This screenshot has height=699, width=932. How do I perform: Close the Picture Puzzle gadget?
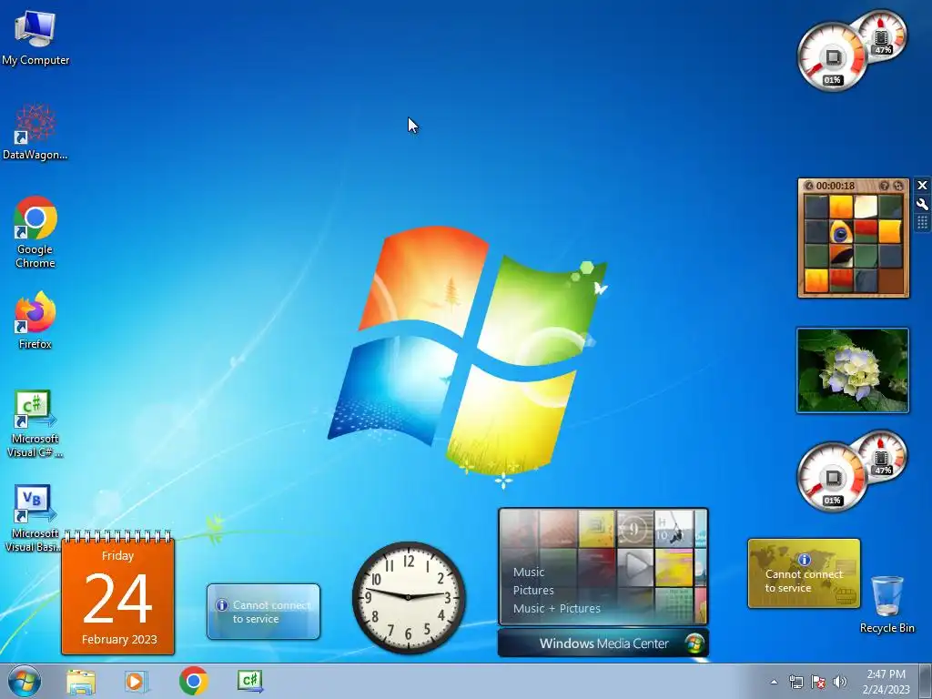[x=922, y=186]
